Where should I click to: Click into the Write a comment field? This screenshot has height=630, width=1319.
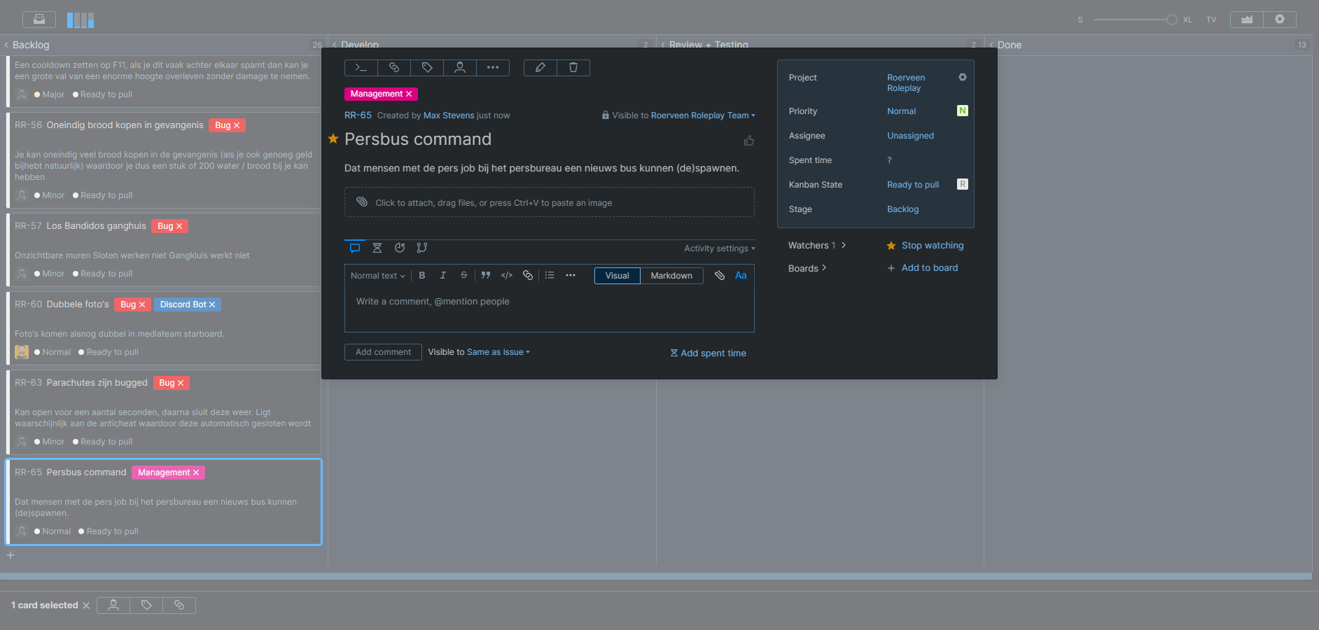tap(549, 308)
